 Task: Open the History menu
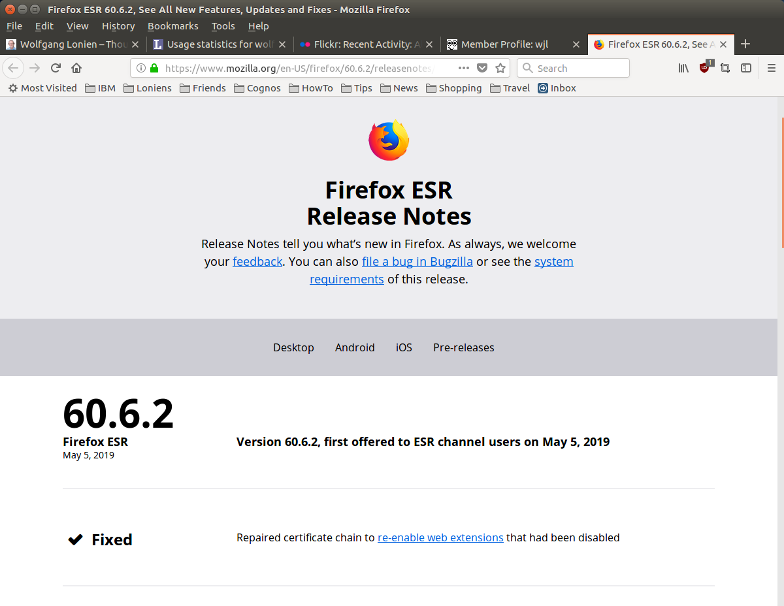pos(118,26)
